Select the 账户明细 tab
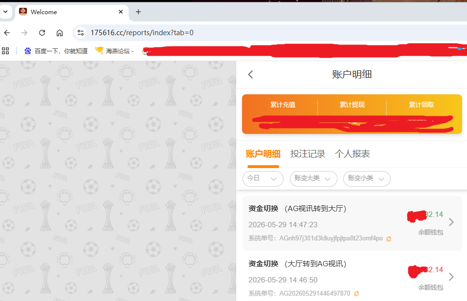 click(263, 154)
